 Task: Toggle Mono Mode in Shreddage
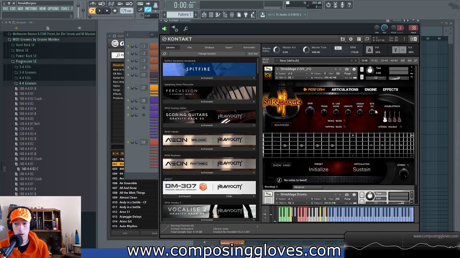pos(344,121)
